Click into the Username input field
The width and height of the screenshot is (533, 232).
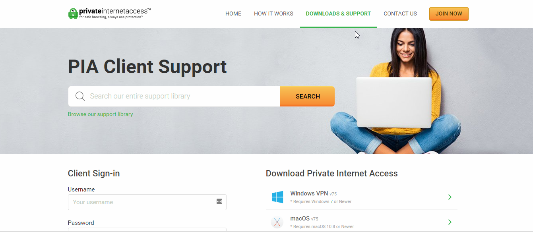click(x=147, y=202)
